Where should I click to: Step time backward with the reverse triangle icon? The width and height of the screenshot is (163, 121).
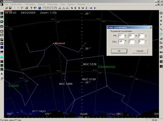click(x=161, y=17)
